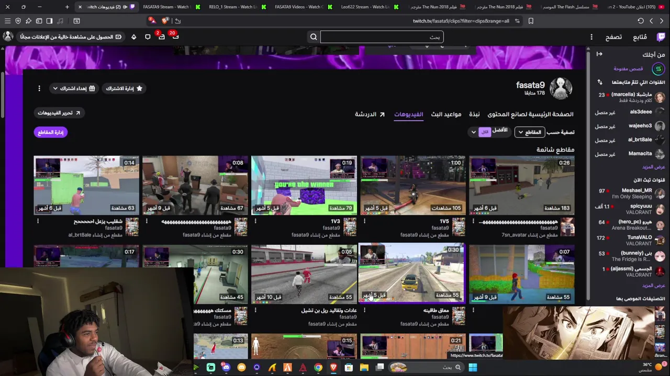Open الصفحة الرئيسية لصانع المحتوى tab

tap(530, 114)
